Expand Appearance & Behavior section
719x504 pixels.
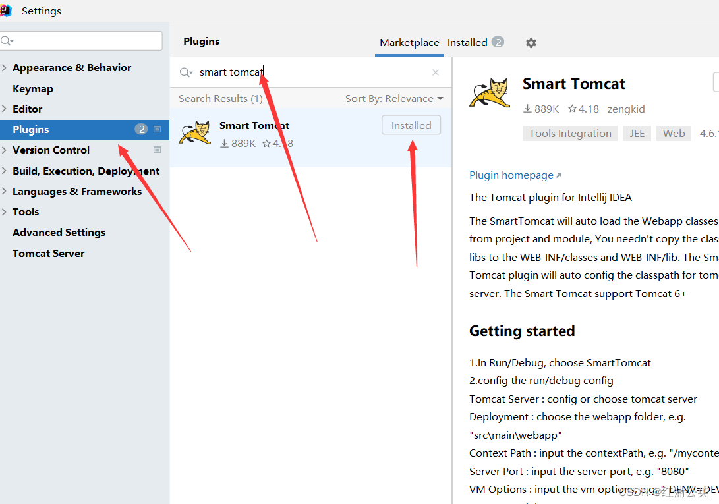[x=4, y=68]
